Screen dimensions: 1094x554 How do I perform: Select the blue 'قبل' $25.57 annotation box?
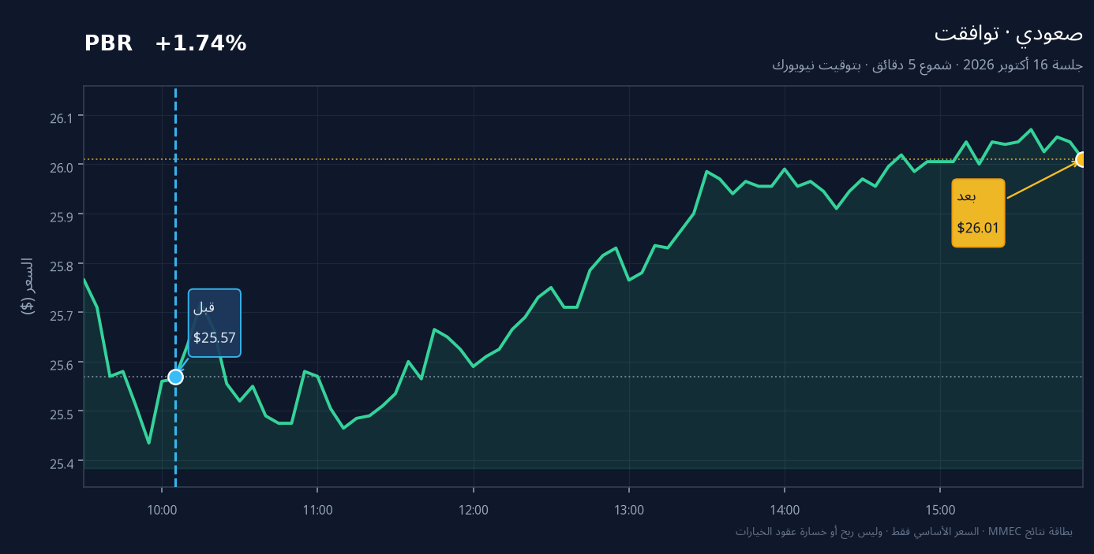pyautogui.click(x=215, y=323)
